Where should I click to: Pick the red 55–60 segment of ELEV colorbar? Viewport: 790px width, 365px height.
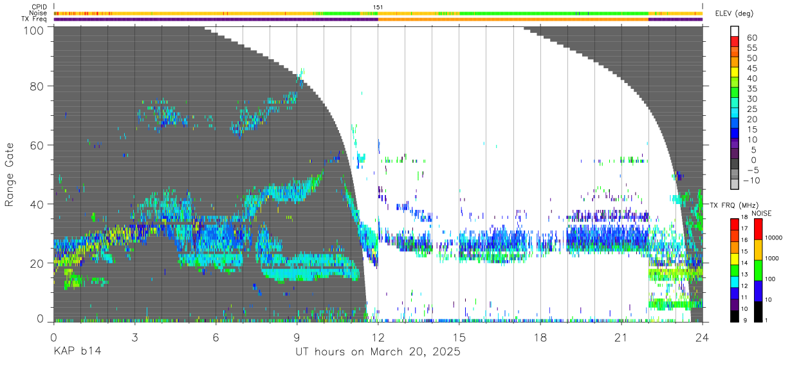[x=735, y=42]
